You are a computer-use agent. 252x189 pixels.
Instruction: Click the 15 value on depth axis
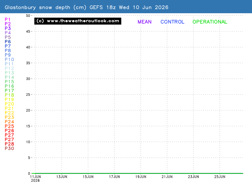28,126
